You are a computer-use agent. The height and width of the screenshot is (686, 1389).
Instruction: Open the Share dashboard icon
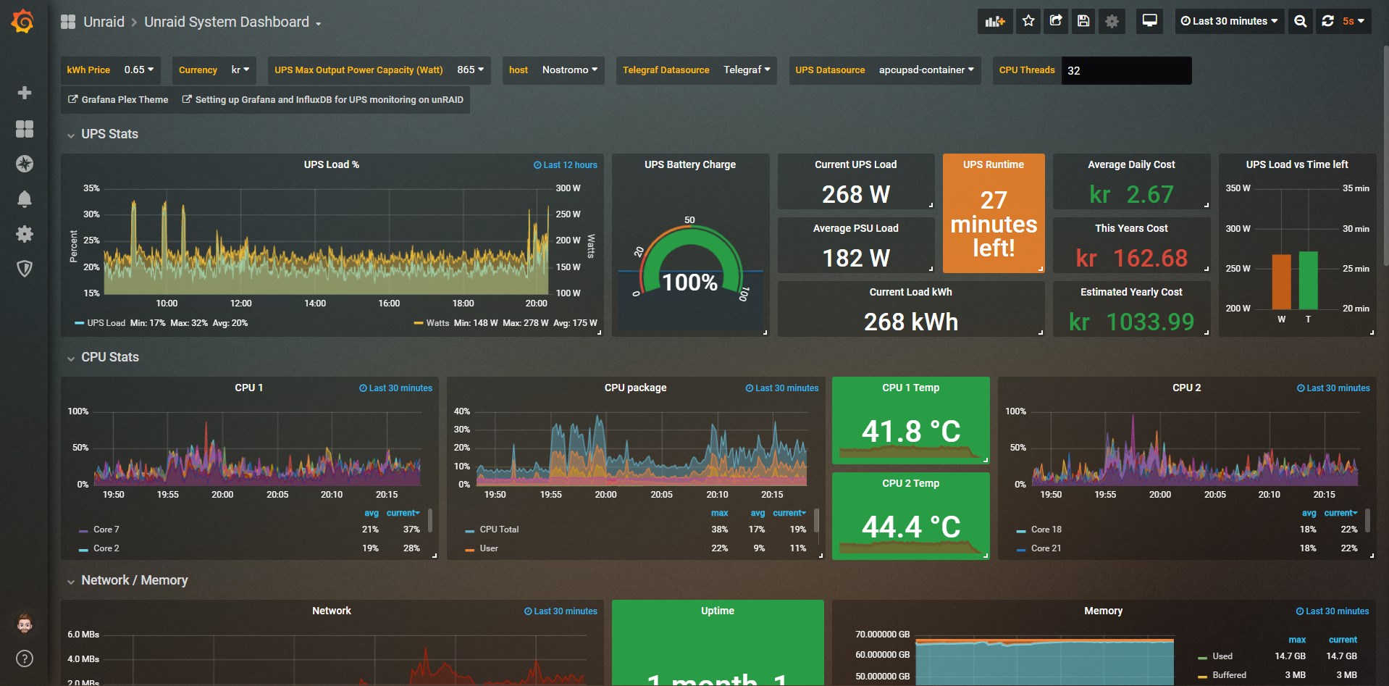(x=1056, y=21)
